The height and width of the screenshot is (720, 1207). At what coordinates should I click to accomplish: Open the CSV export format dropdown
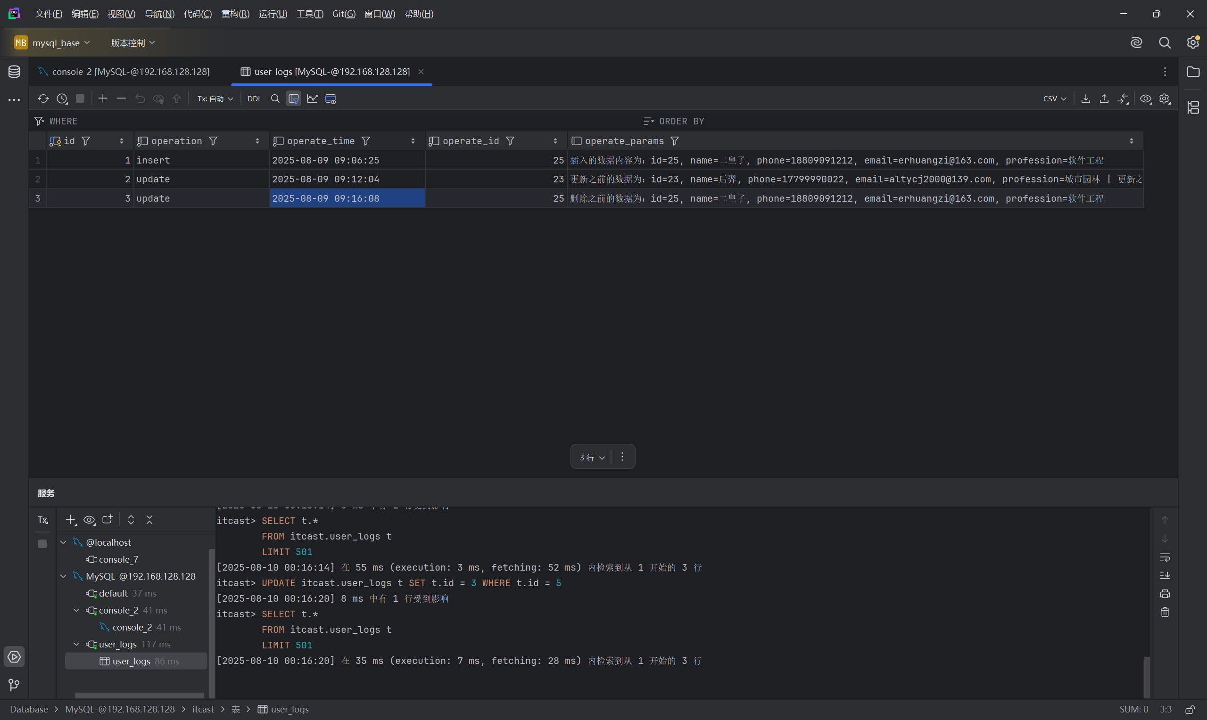1054,98
